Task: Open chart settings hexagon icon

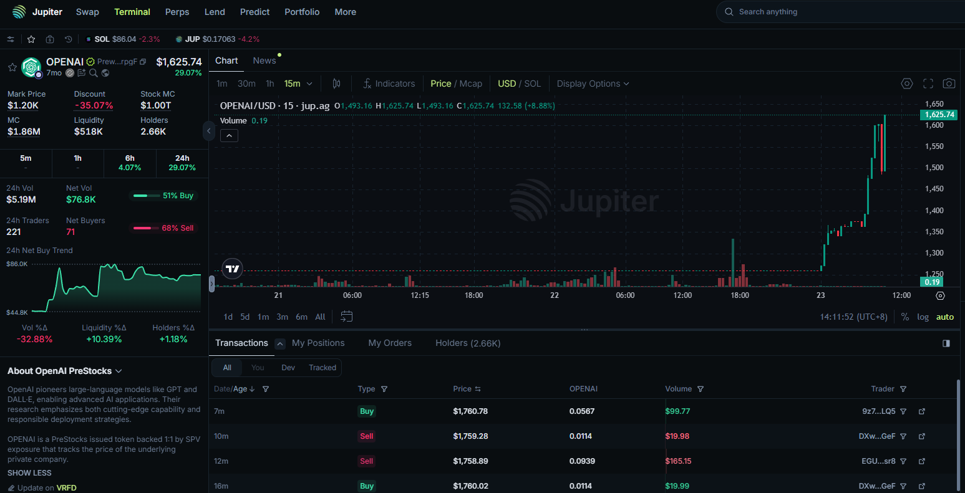Action: coord(907,84)
